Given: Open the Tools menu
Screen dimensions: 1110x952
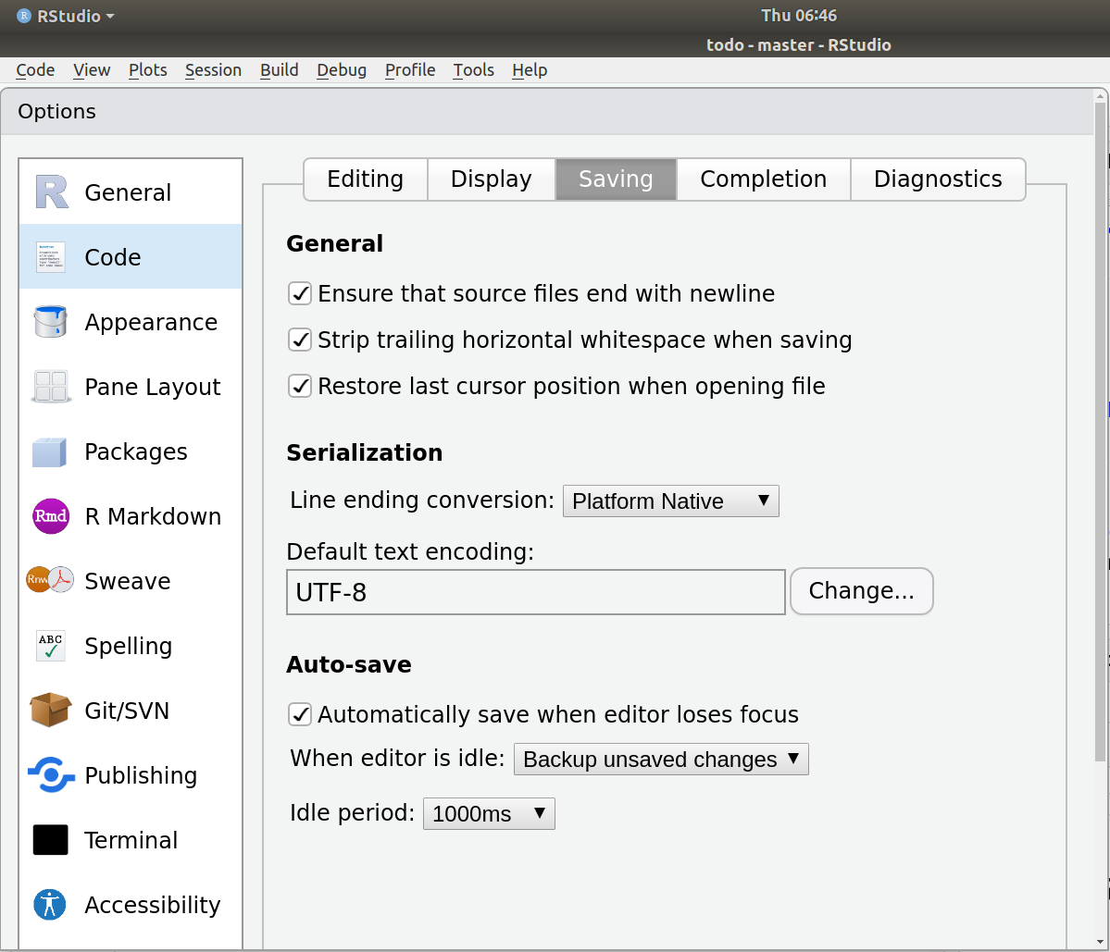Looking at the screenshot, I should [474, 70].
